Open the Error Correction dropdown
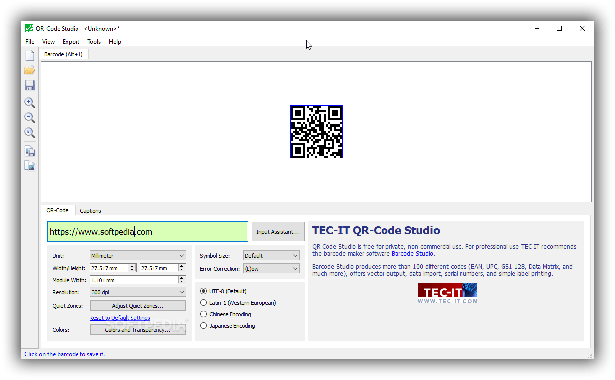 (x=271, y=268)
